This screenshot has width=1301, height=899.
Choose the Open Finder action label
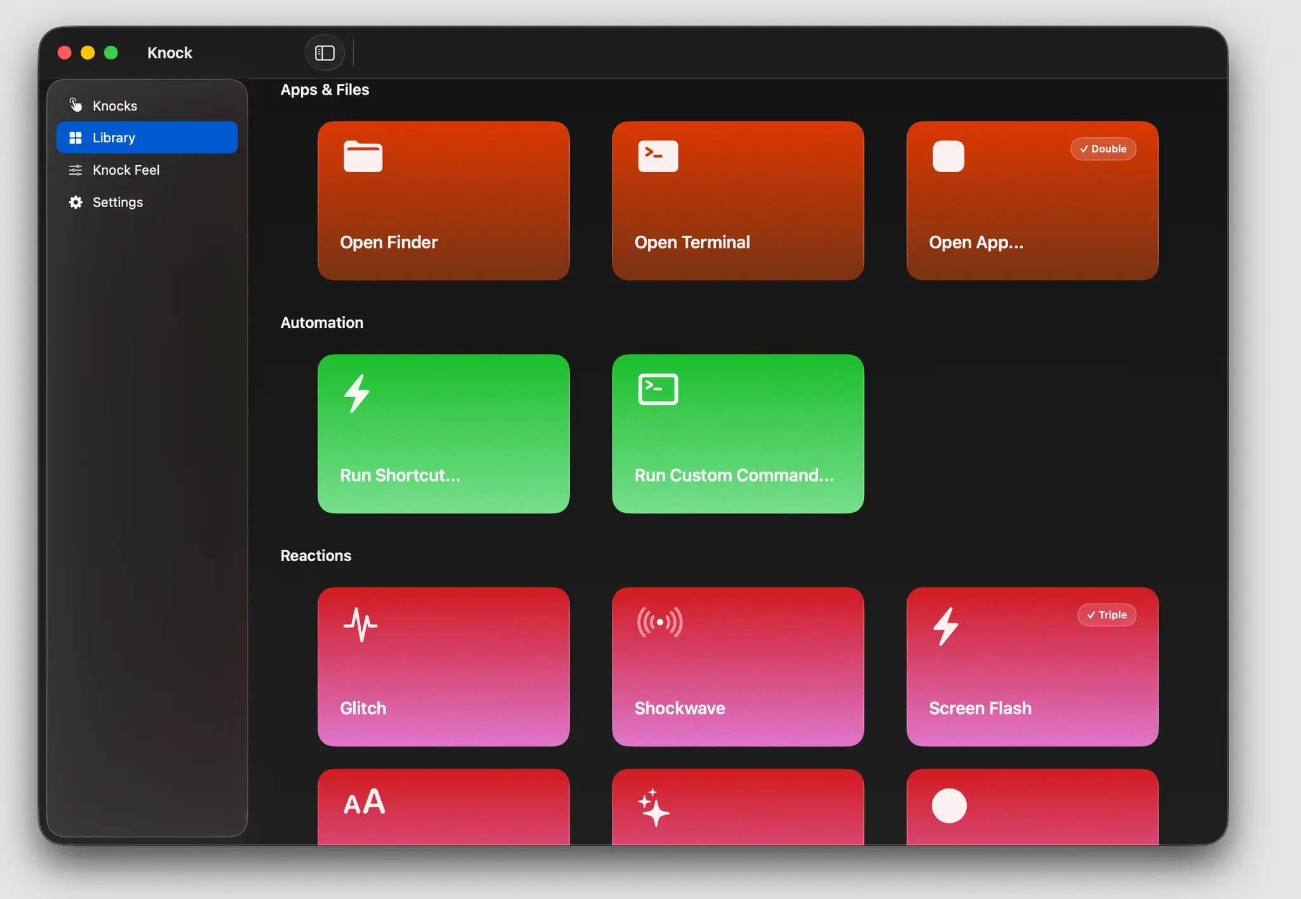(389, 242)
